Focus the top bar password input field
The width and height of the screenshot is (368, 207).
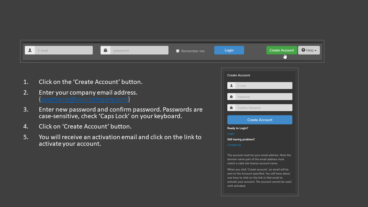tap(139, 50)
